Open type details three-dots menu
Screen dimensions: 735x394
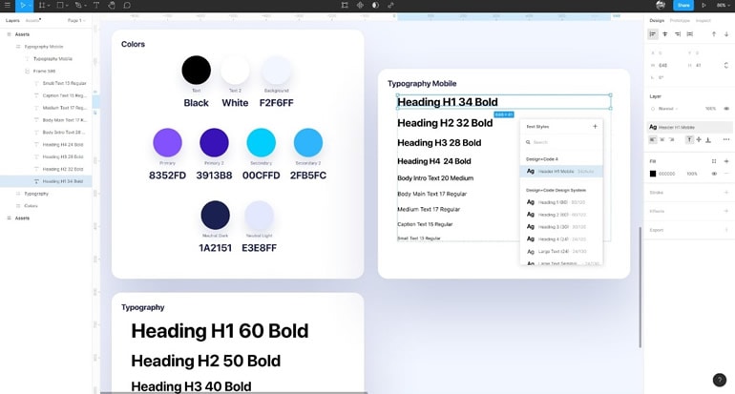coord(726,139)
